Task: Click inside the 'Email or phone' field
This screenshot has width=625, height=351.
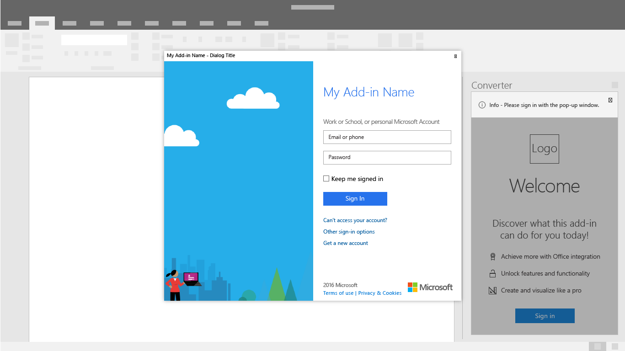Action: (x=387, y=137)
